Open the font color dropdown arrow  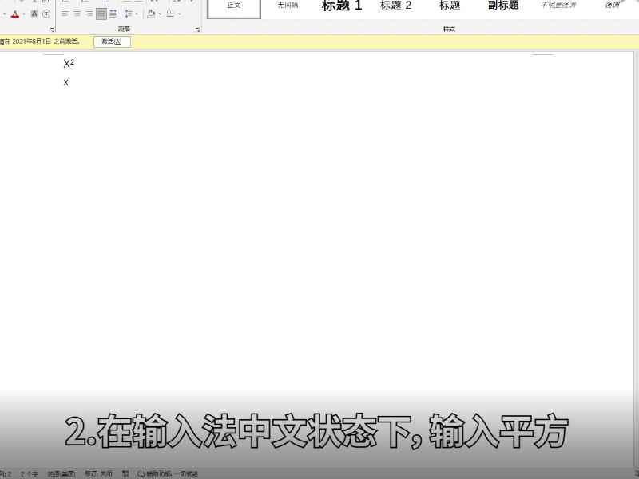pyautogui.click(x=23, y=14)
